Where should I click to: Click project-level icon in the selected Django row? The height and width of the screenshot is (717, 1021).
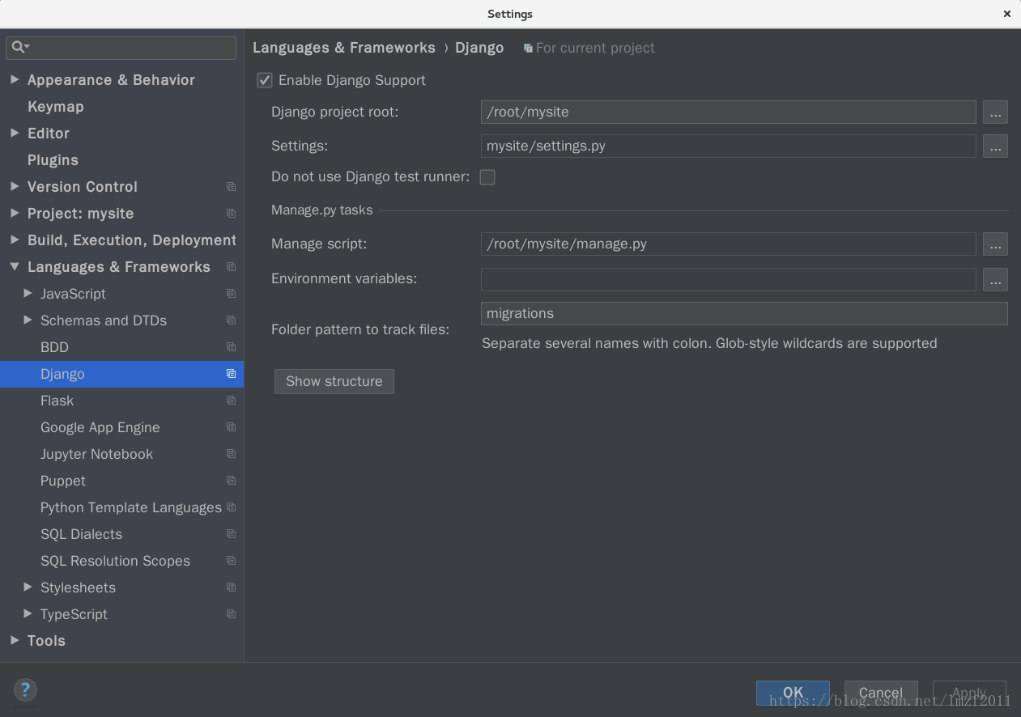232,374
